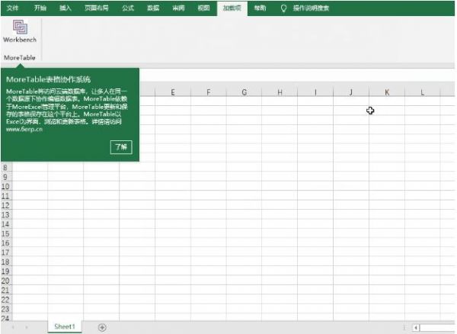Click the www.6erp.cn text in tooltip
Viewport: 457px width, 334px height.
click(24, 129)
